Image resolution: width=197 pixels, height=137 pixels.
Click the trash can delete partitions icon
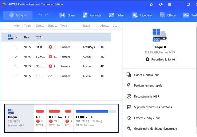129,107
